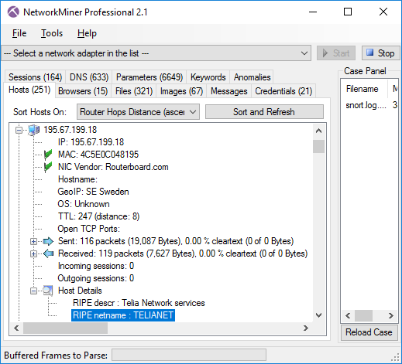This screenshot has width=402, height=364.
Task: Switch to the DNS (633) tab
Action: tap(89, 77)
